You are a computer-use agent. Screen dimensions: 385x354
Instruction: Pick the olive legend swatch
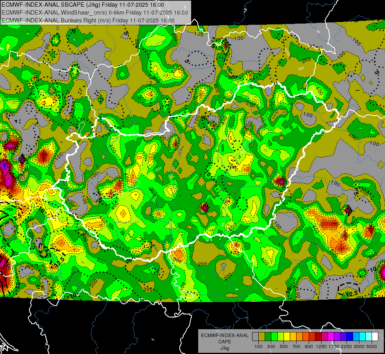(262, 336)
